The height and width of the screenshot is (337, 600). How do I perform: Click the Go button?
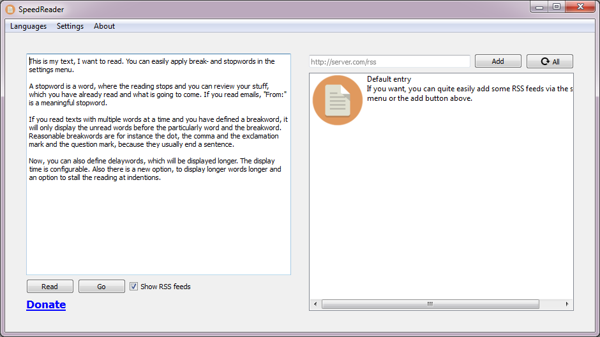coord(101,287)
